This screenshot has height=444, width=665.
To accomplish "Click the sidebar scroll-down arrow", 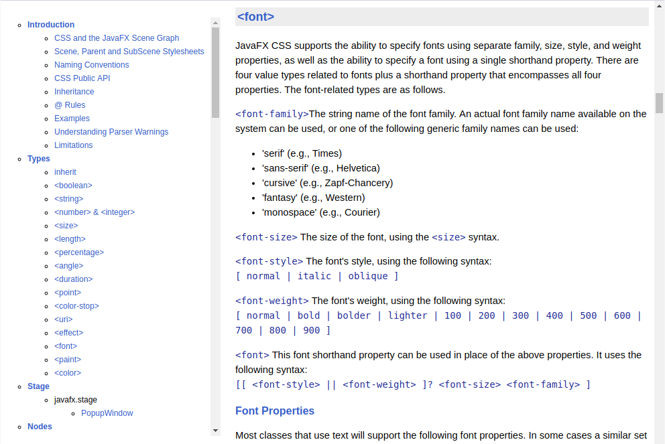I will tap(215, 431).
